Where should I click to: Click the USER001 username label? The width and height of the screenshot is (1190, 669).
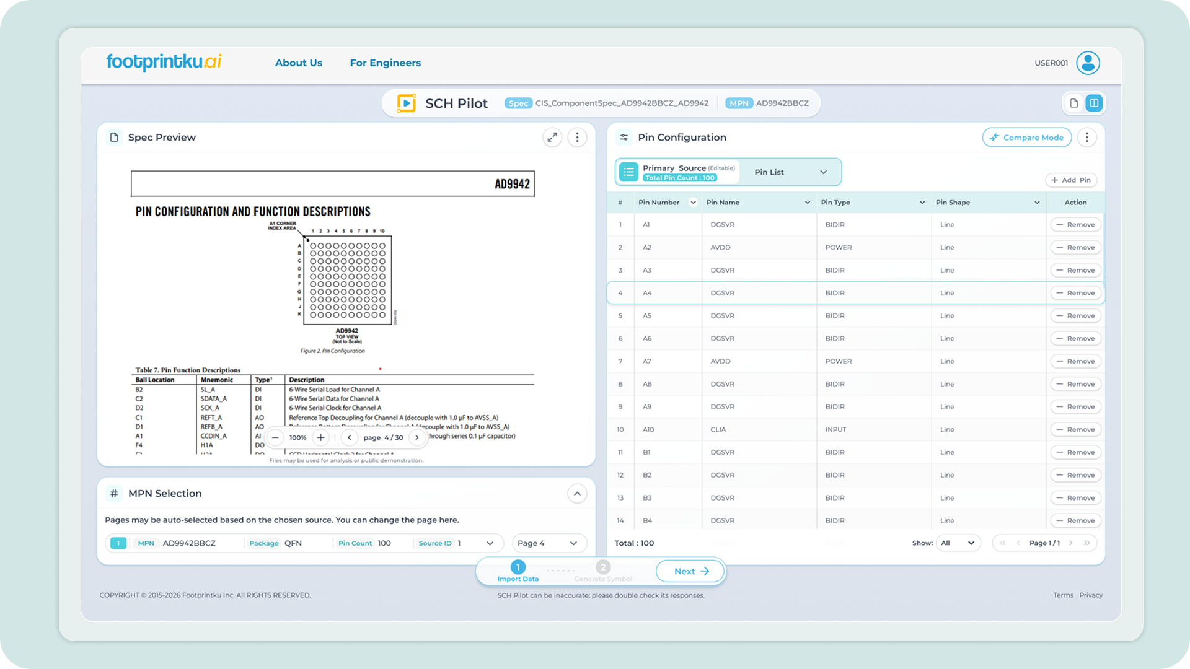coord(1051,63)
